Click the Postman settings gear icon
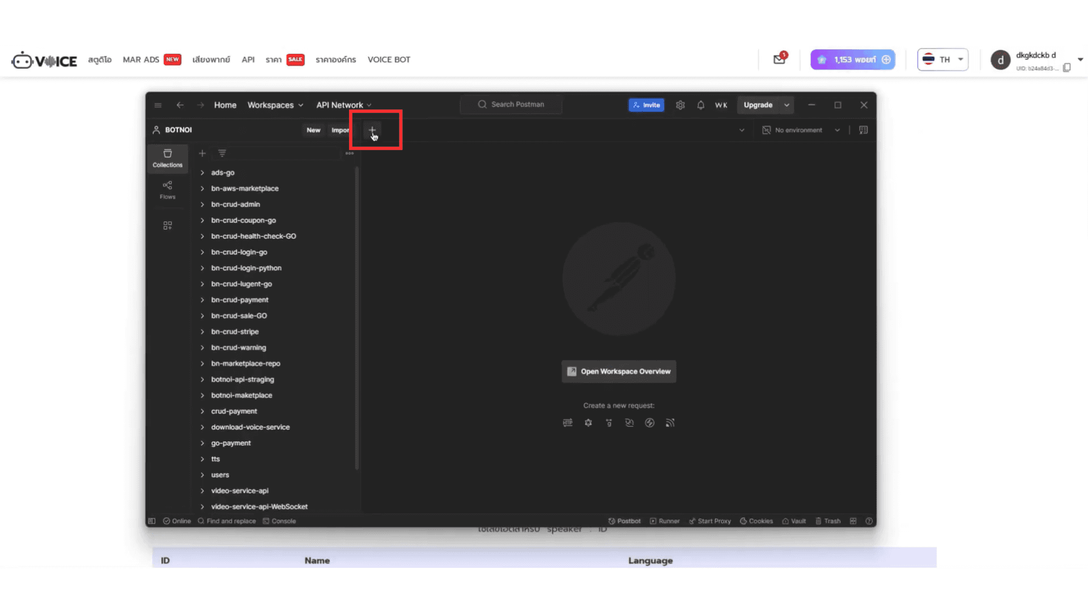1088x612 pixels. point(680,105)
